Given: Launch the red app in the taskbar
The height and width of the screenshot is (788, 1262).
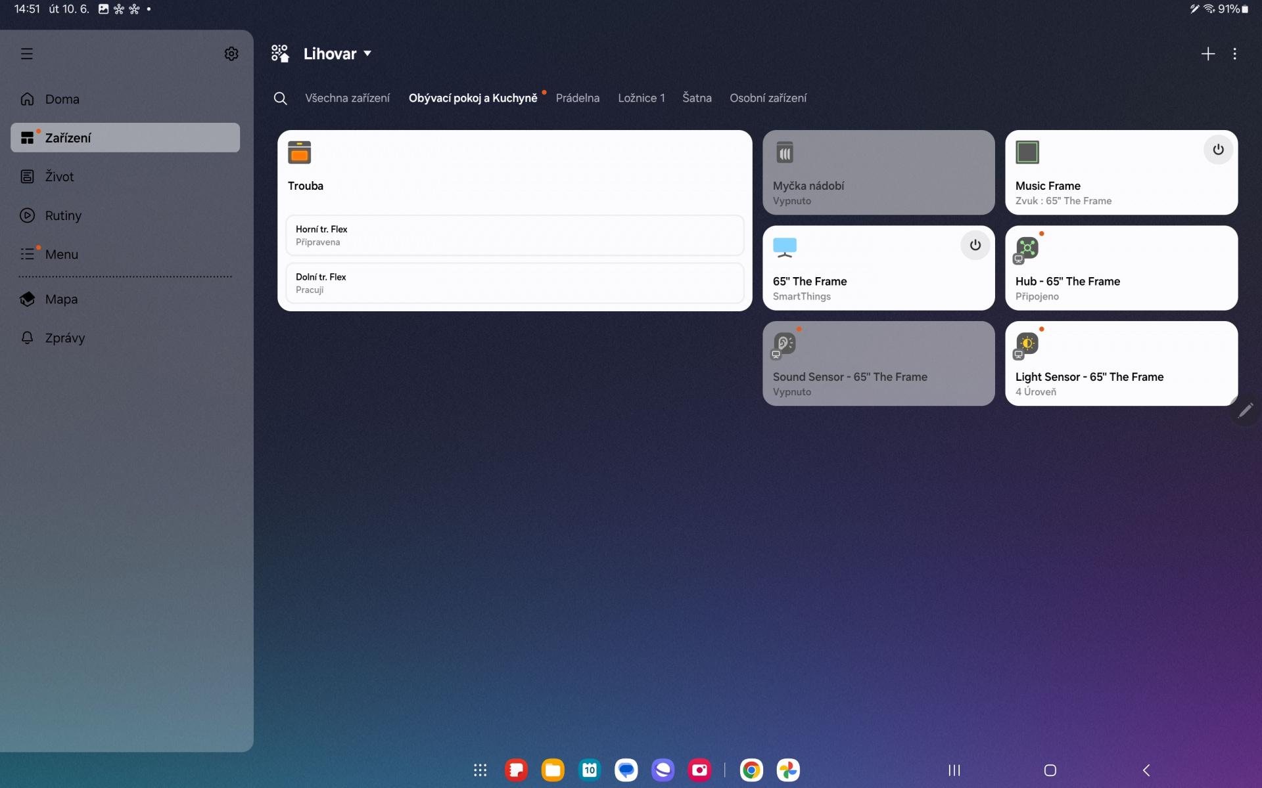Looking at the screenshot, I should (x=517, y=770).
